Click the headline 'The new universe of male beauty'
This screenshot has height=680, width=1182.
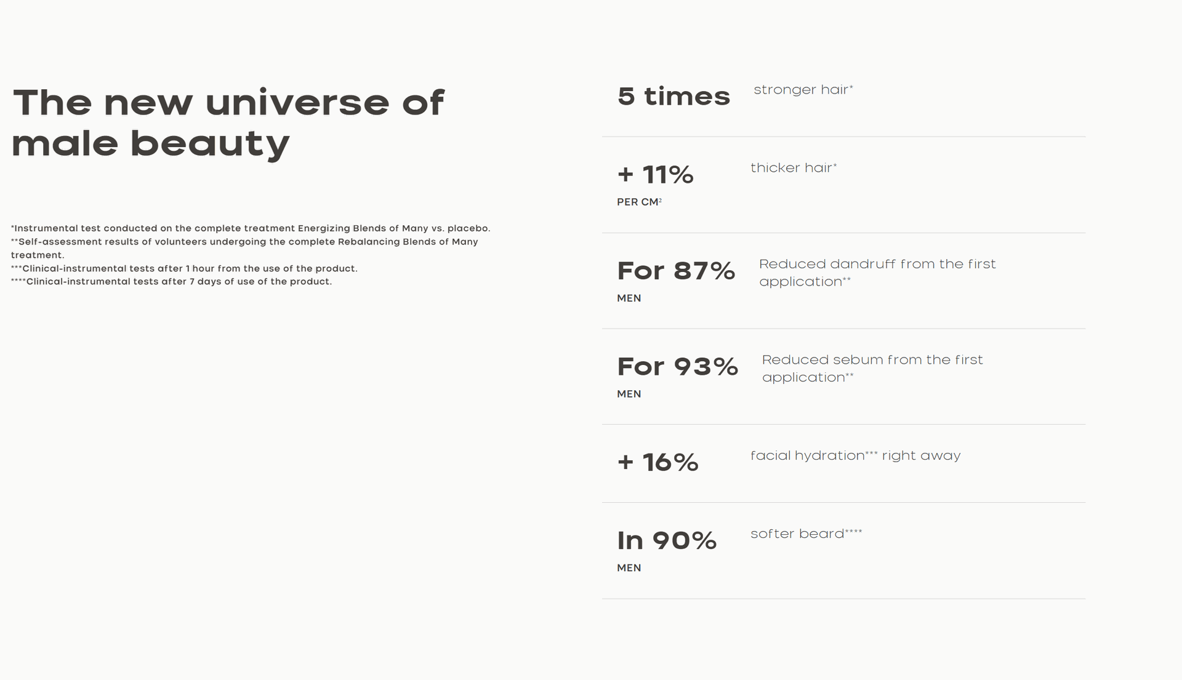click(228, 123)
